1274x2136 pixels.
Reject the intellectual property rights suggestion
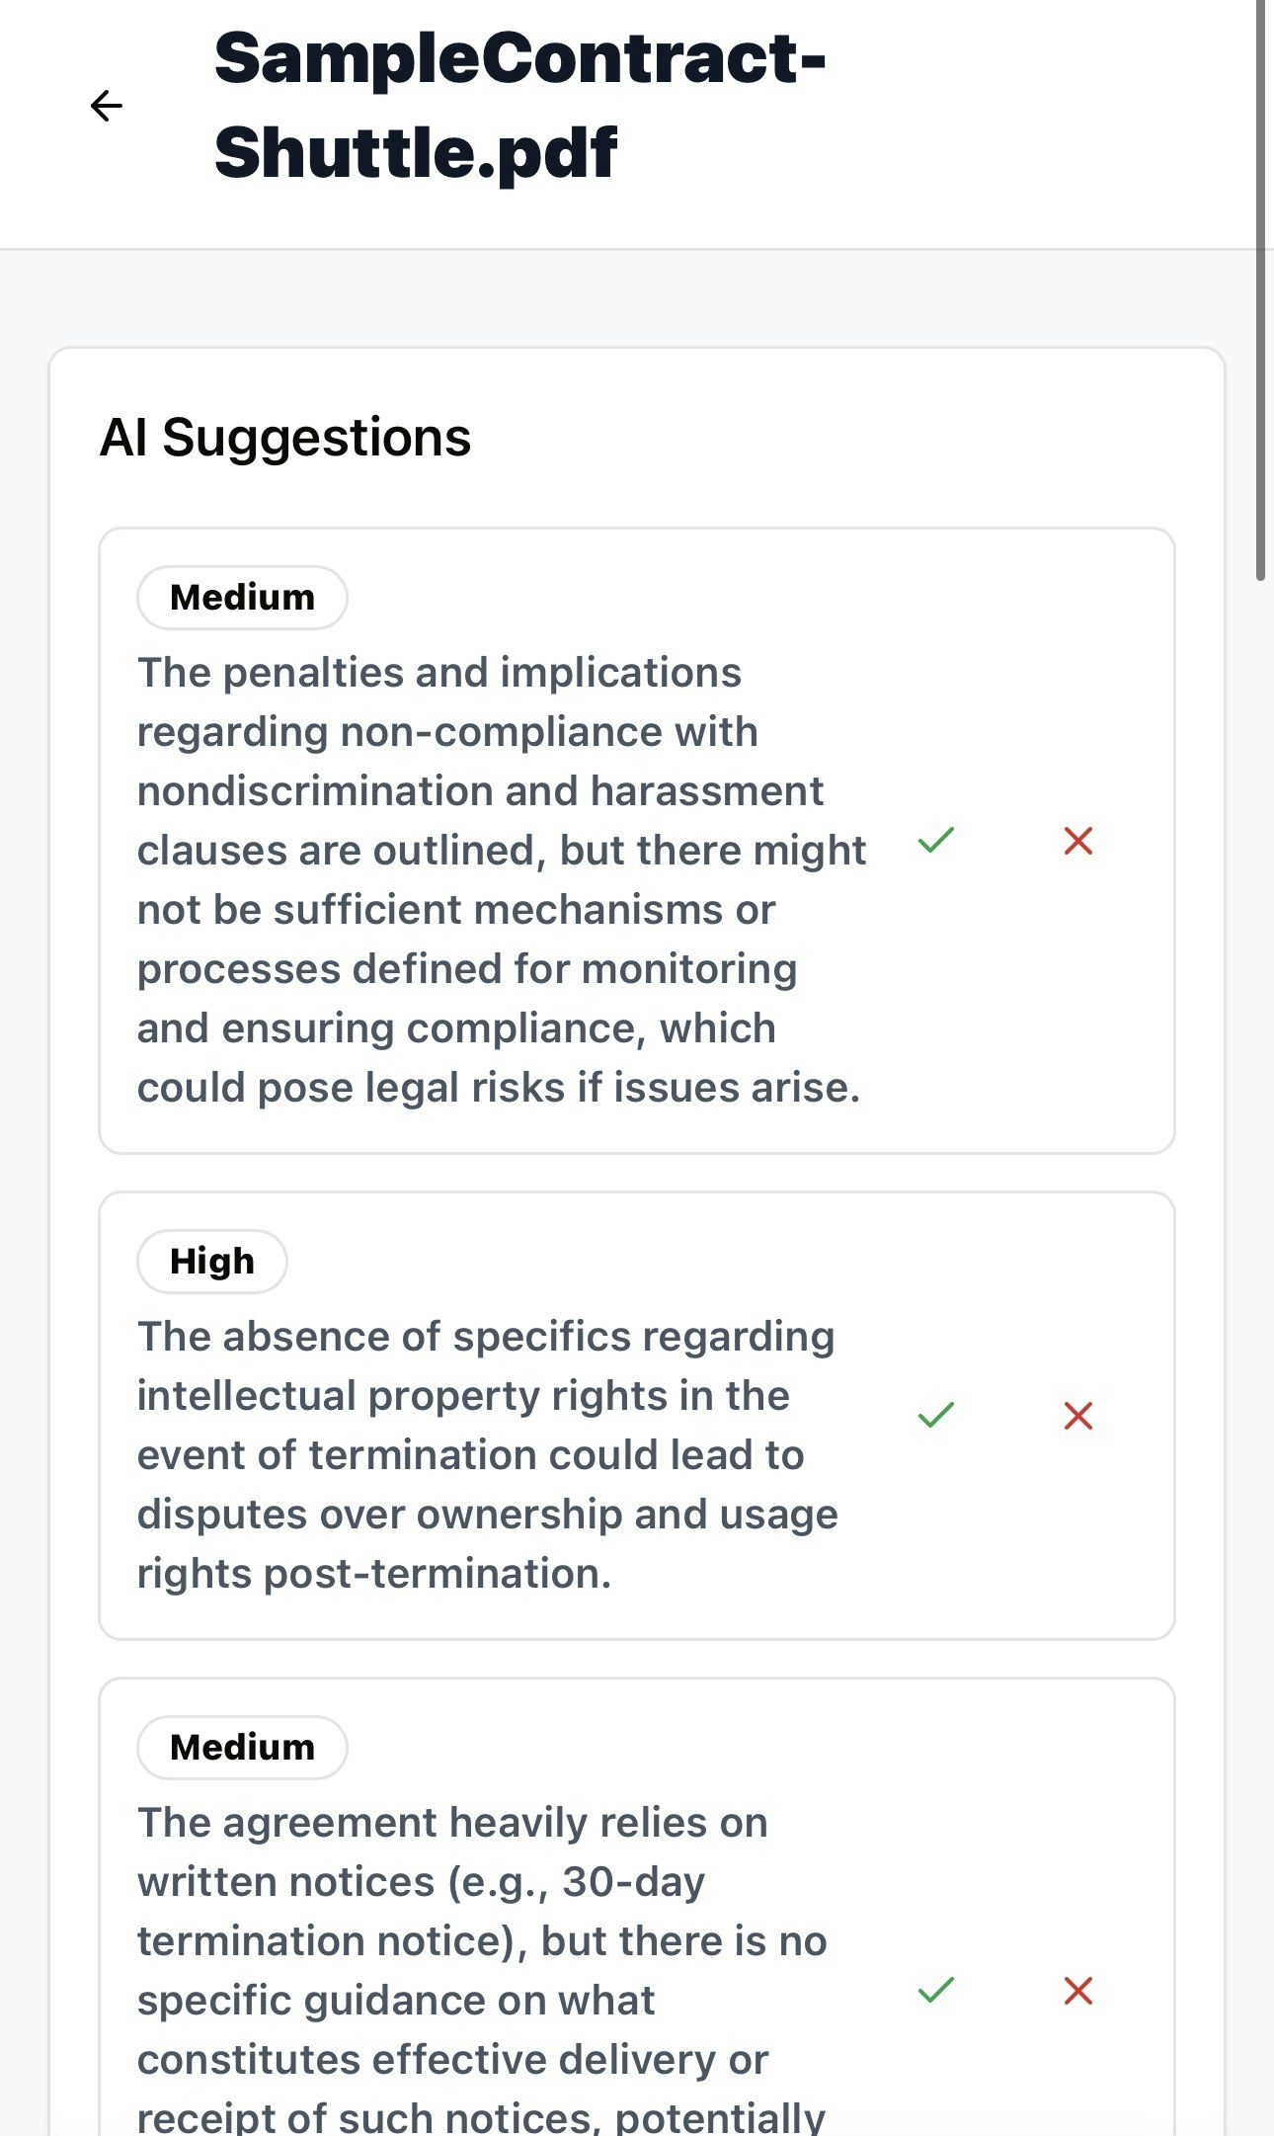tap(1077, 1416)
